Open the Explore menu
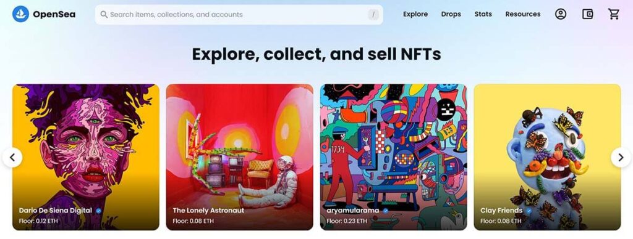Screen dimensions: 633x239 click(415, 14)
